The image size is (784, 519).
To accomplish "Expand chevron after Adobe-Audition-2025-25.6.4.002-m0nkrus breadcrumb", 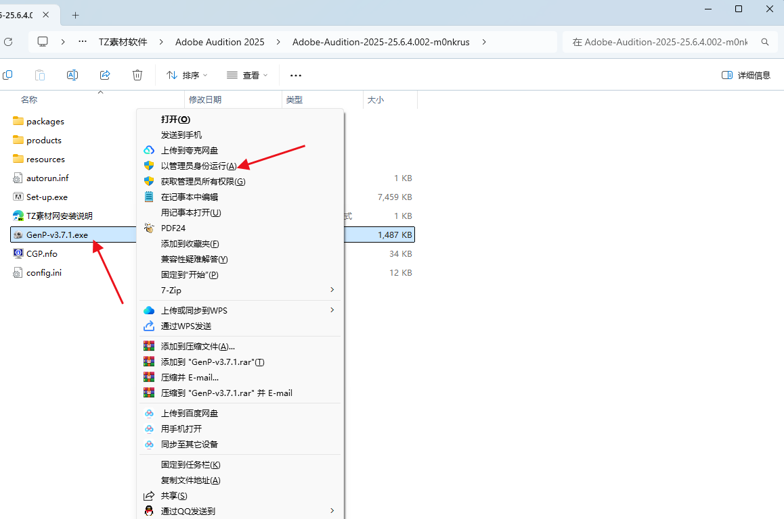I will 484,42.
